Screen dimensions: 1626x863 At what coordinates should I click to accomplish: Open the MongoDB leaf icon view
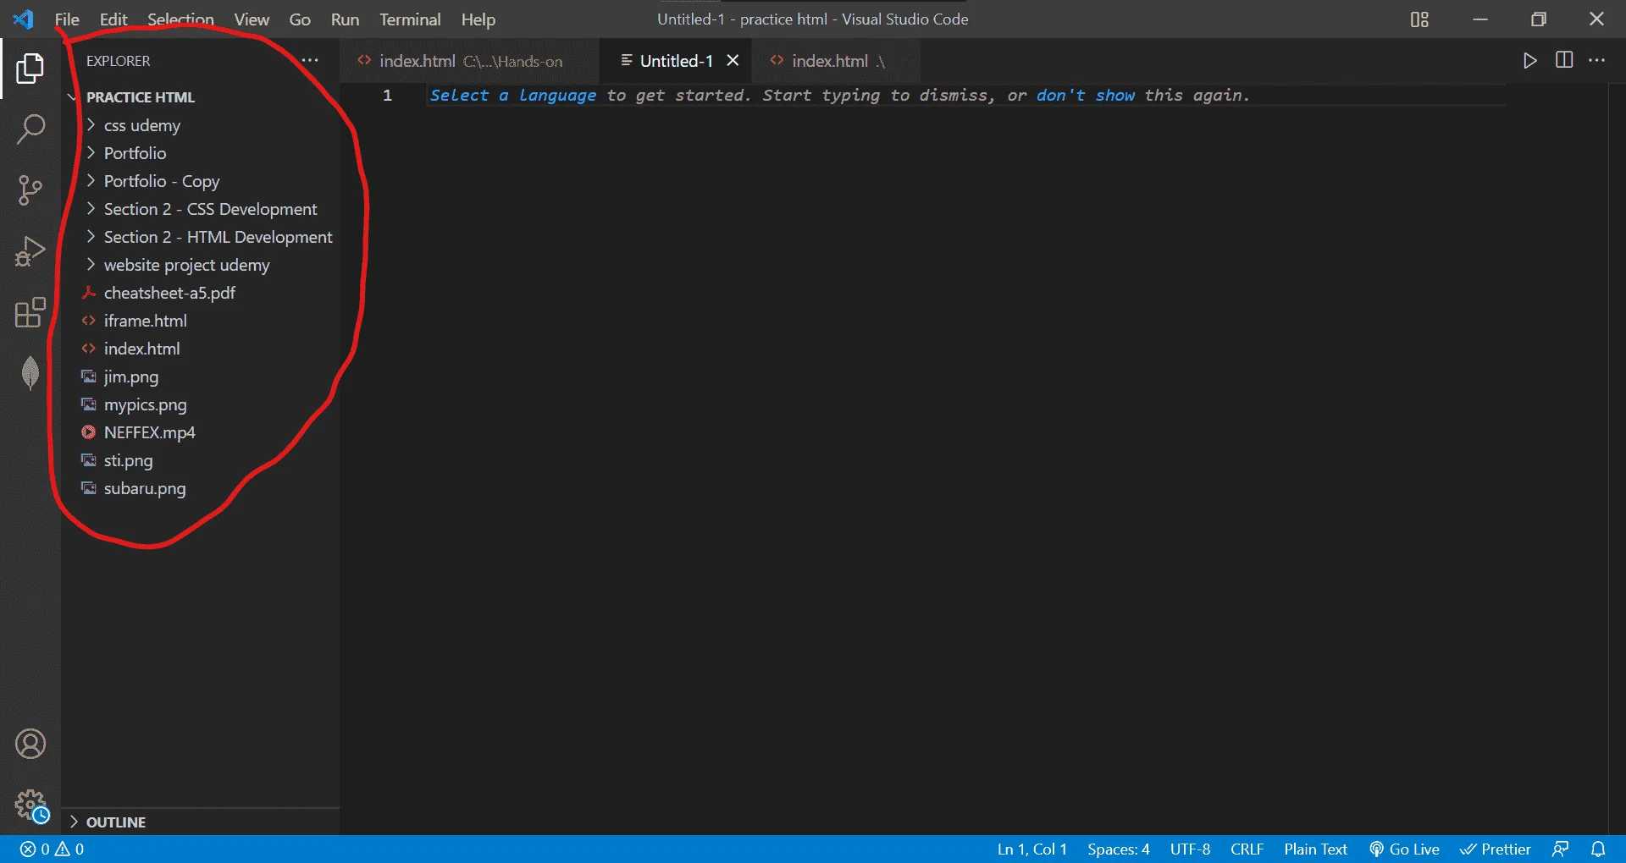30,373
